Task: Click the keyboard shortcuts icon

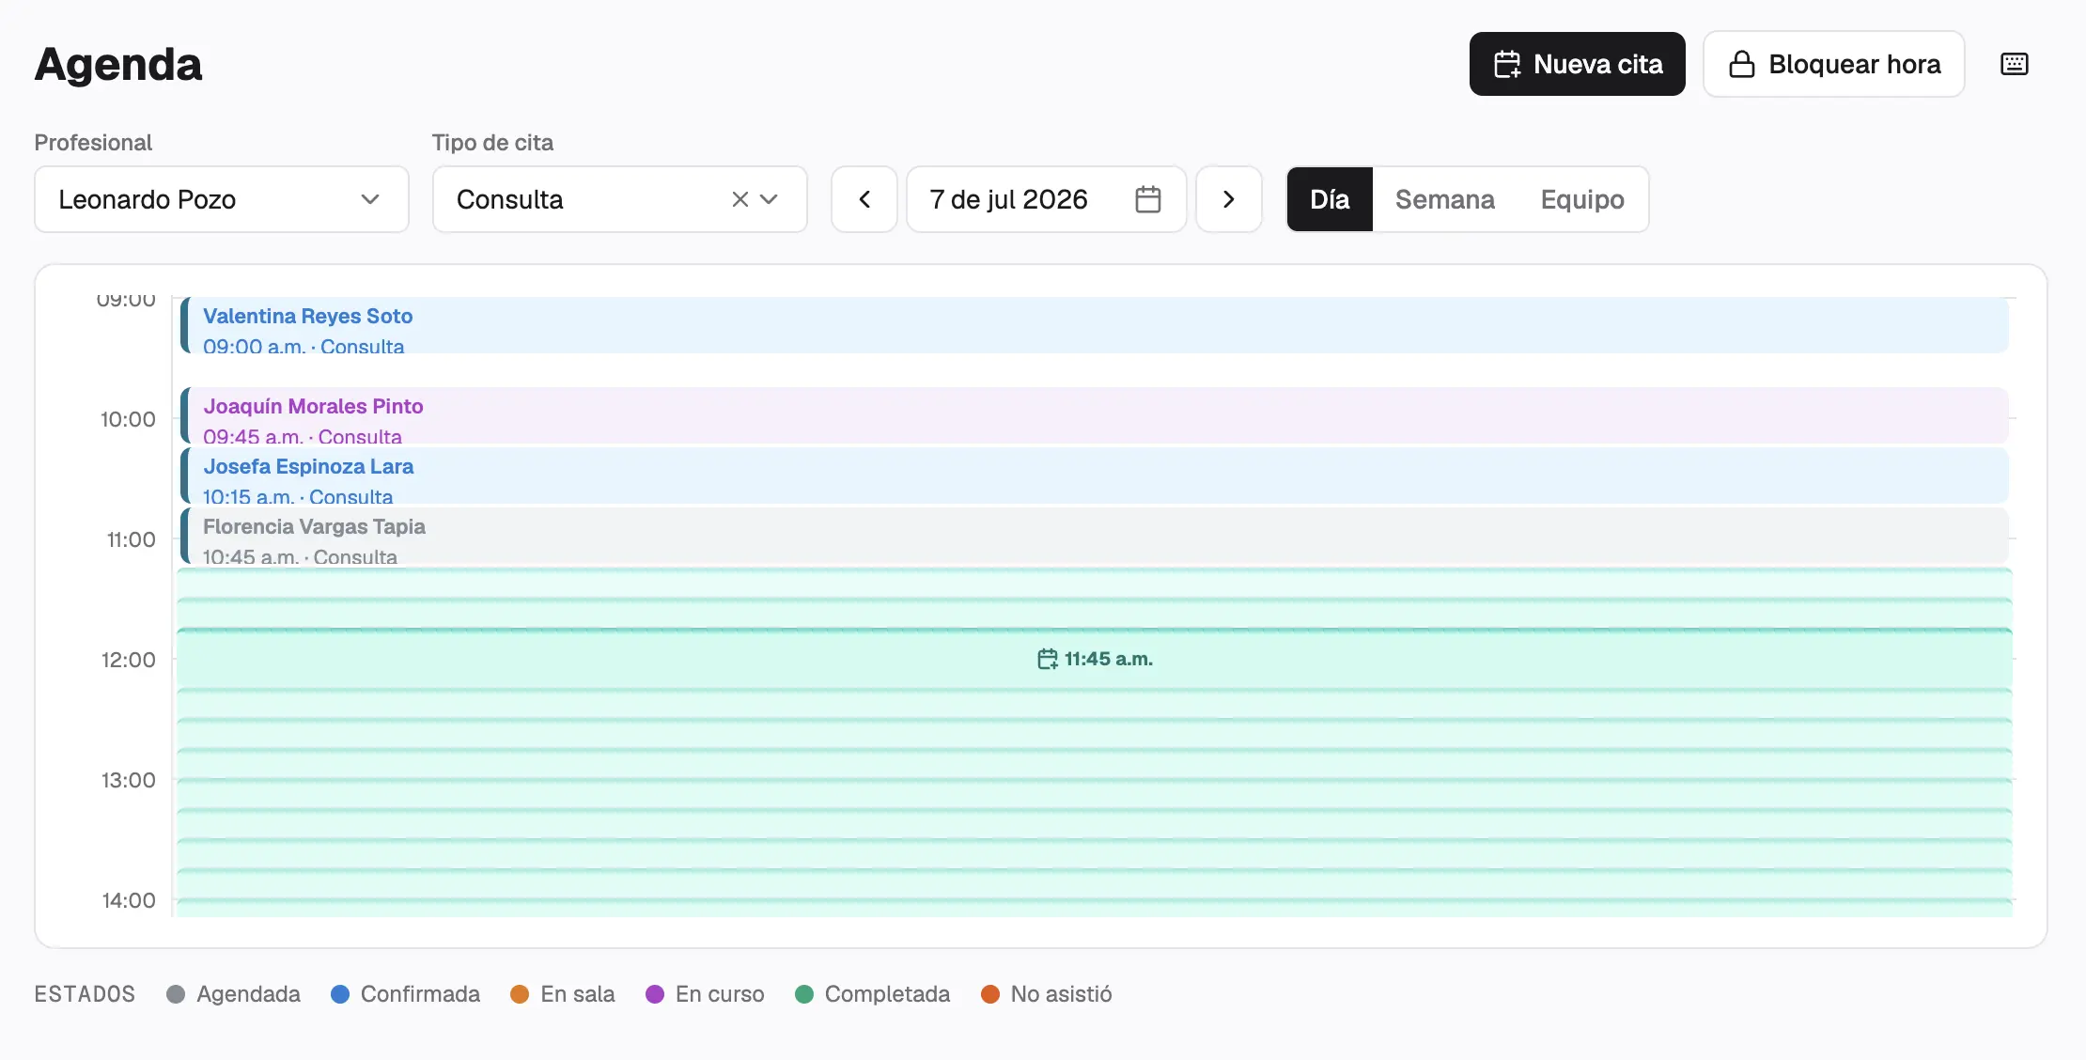Action: click(x=2014, y=64)
